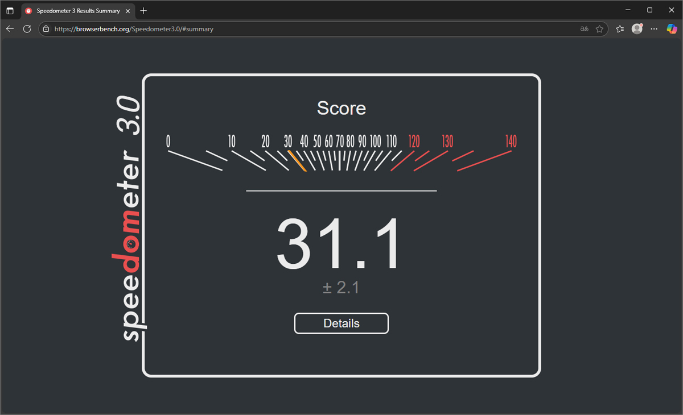View site information lock icon

click(x=46, y=29)
